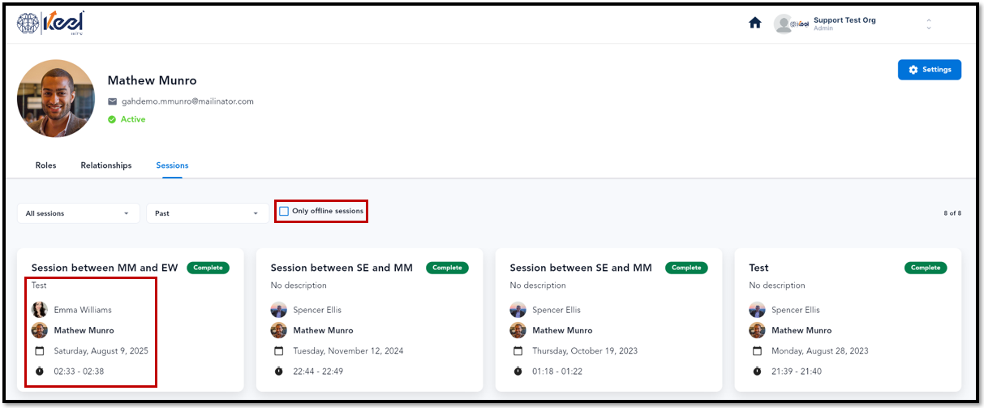The image size is (984, 408).
Task: Click calendar icon next to August 9, 2025
Action: pyautogui.click(x=40, y=351)
